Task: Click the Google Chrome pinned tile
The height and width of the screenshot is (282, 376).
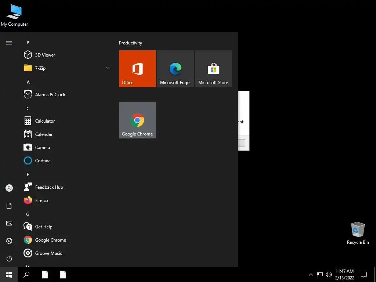Action: click(x=137, y=120)
